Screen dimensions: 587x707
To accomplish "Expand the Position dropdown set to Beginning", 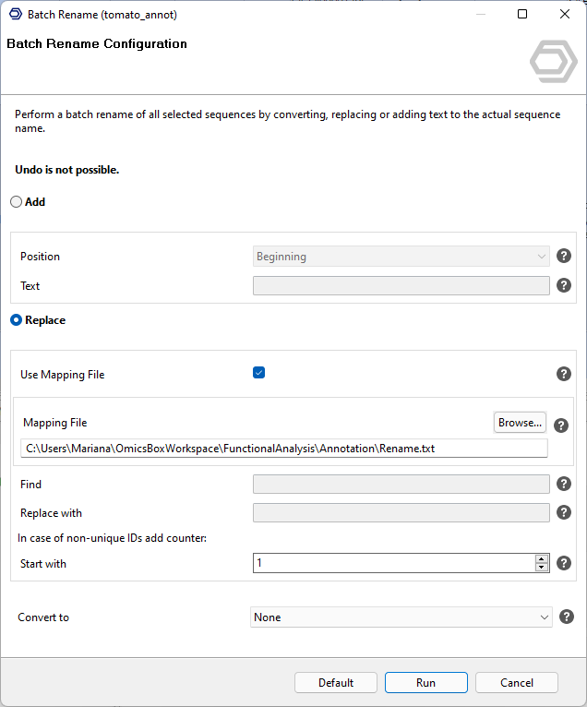I will tap(401, 257).
